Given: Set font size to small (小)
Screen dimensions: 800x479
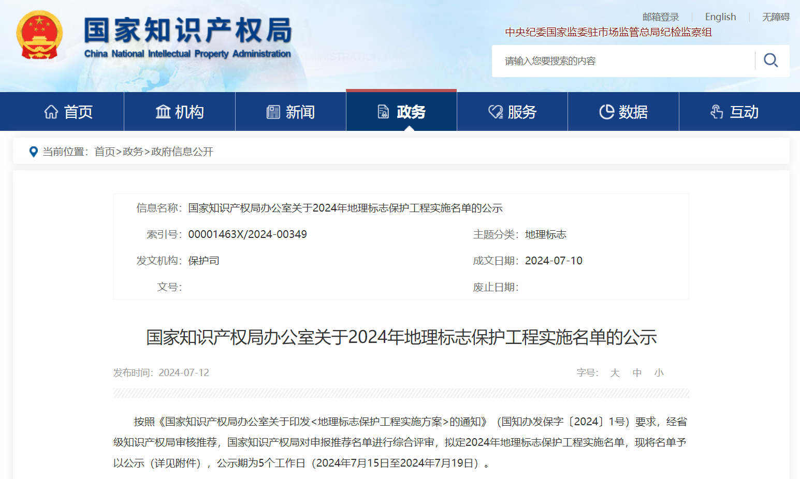Looking at the screenshot, I should point(659,373).
